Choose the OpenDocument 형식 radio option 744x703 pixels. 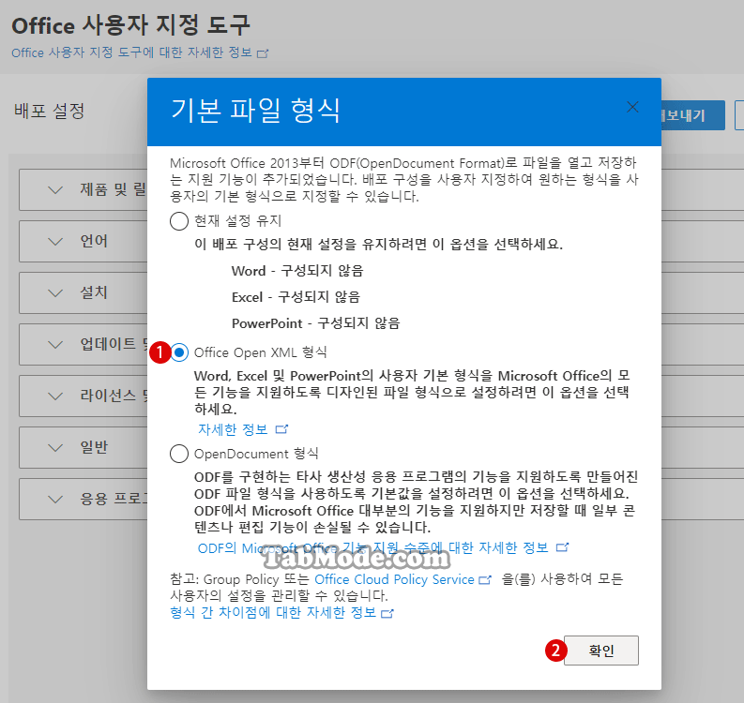pos(179,454)
